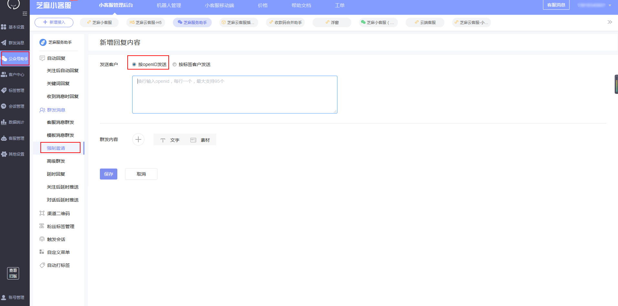
Task: Click the 芝麻小客服 logo
Action: 54,5
